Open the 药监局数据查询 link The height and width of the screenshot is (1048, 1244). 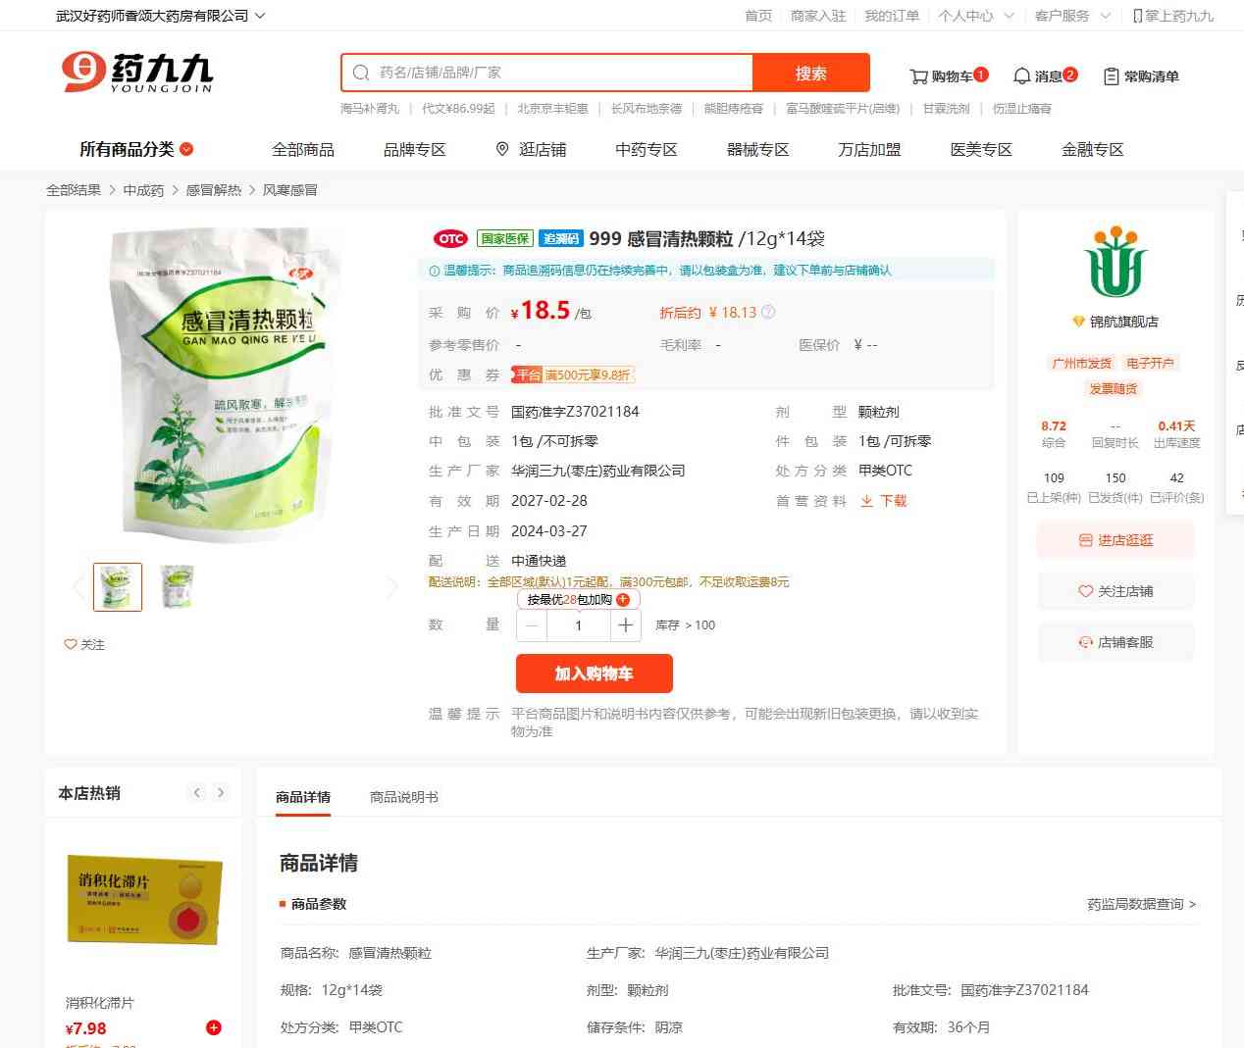[x=1142, y=904]
